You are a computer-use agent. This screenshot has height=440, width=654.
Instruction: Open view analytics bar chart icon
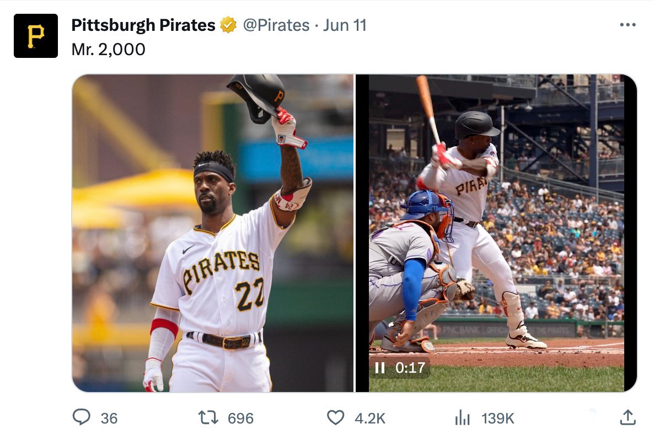tap(462, 418)
